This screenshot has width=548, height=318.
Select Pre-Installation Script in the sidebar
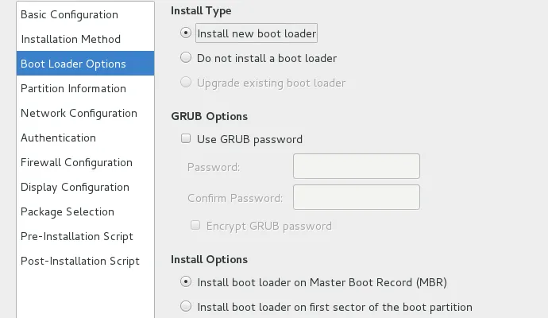click(77, 236)
